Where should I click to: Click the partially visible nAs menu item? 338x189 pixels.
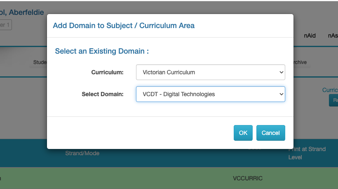(333, 35)
